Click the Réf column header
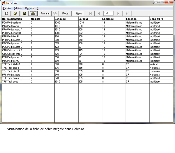The width and height of the screenshot is (175, 153). [4, 19]
